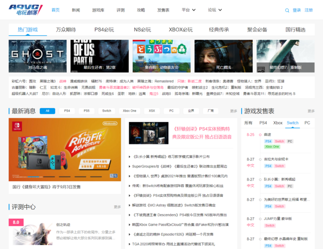Viewport: 323px width, 249px height.
Task: Filter latest news by Xbox One
Action: click(x=130, y=111)
